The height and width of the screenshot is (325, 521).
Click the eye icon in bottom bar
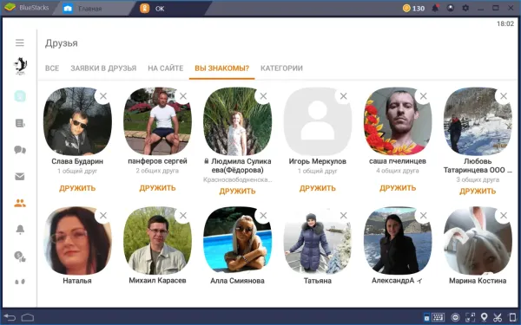455,317
